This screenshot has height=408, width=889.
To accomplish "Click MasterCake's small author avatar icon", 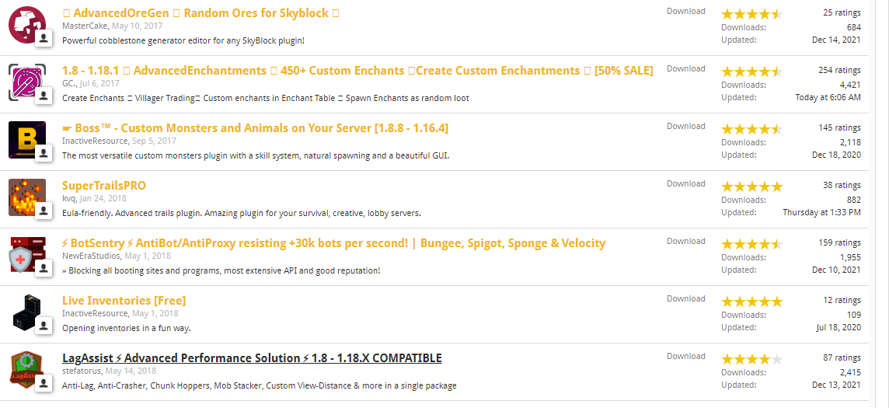I will click(44, 37).
